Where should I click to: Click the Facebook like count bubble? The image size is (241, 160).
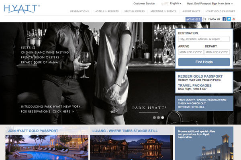[x=205, y=19]
